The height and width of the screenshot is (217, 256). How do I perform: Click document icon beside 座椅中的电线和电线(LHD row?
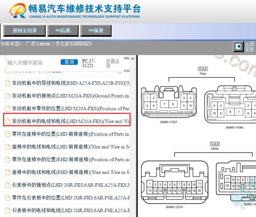pyautogui.click(x=8, y=147)
